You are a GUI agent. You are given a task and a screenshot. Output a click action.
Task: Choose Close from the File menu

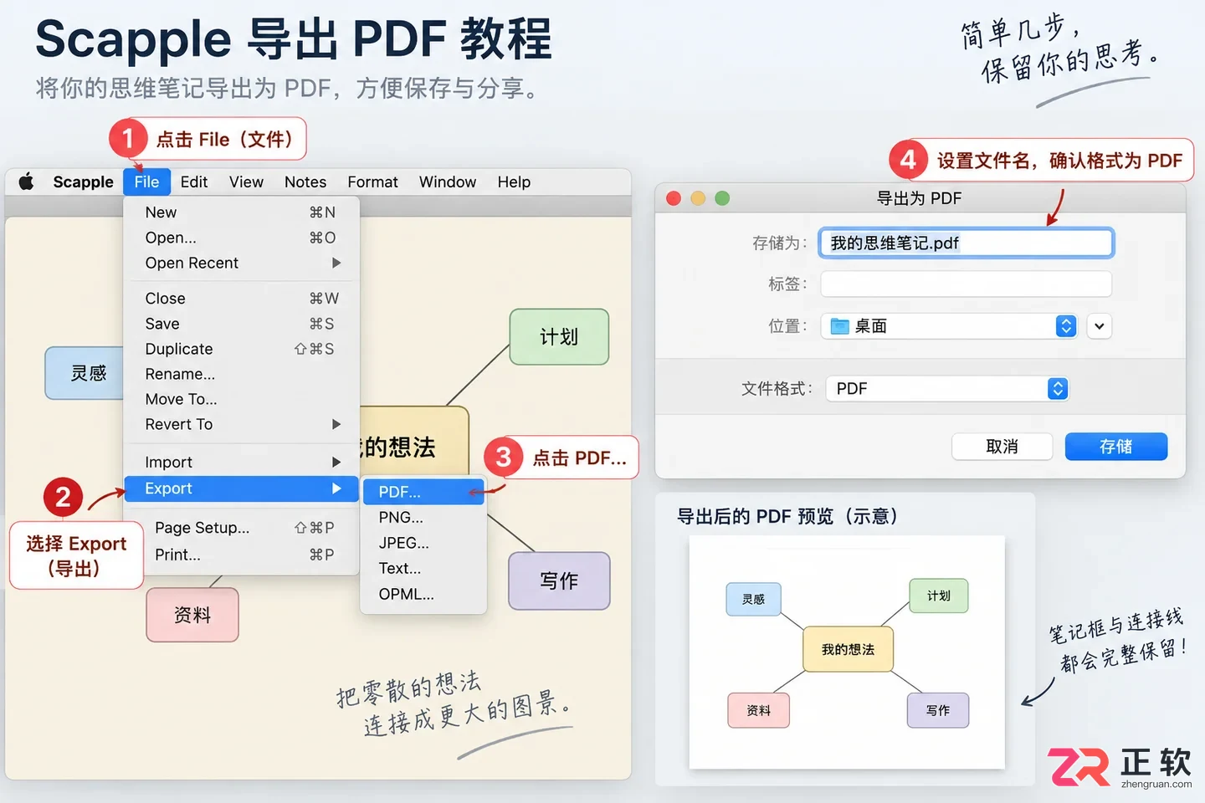click(241, 299)
